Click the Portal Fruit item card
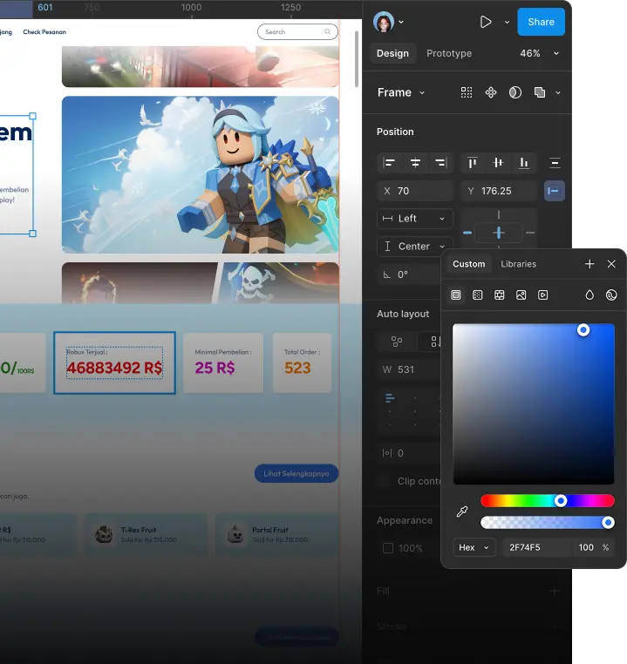 [277, 534]
